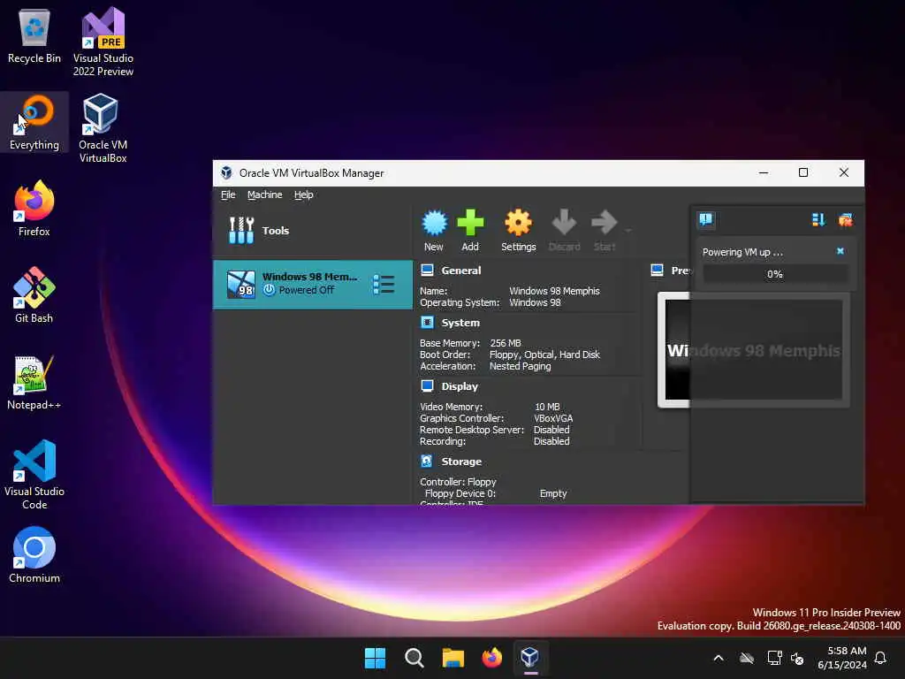905x679 pixels.
Task: Click the Start arrow toolbar icon
Action: [605, 231]
